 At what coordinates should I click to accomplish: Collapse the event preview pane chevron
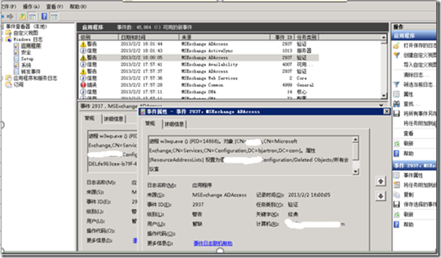(x=381, y=106)
